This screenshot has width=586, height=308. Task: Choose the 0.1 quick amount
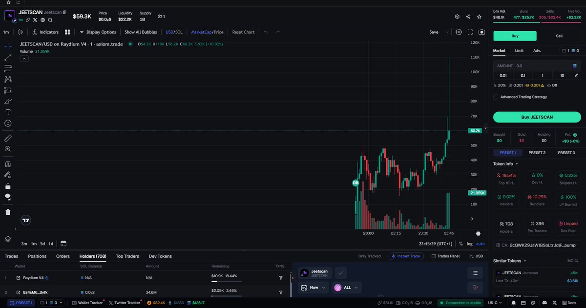point(523,76)
